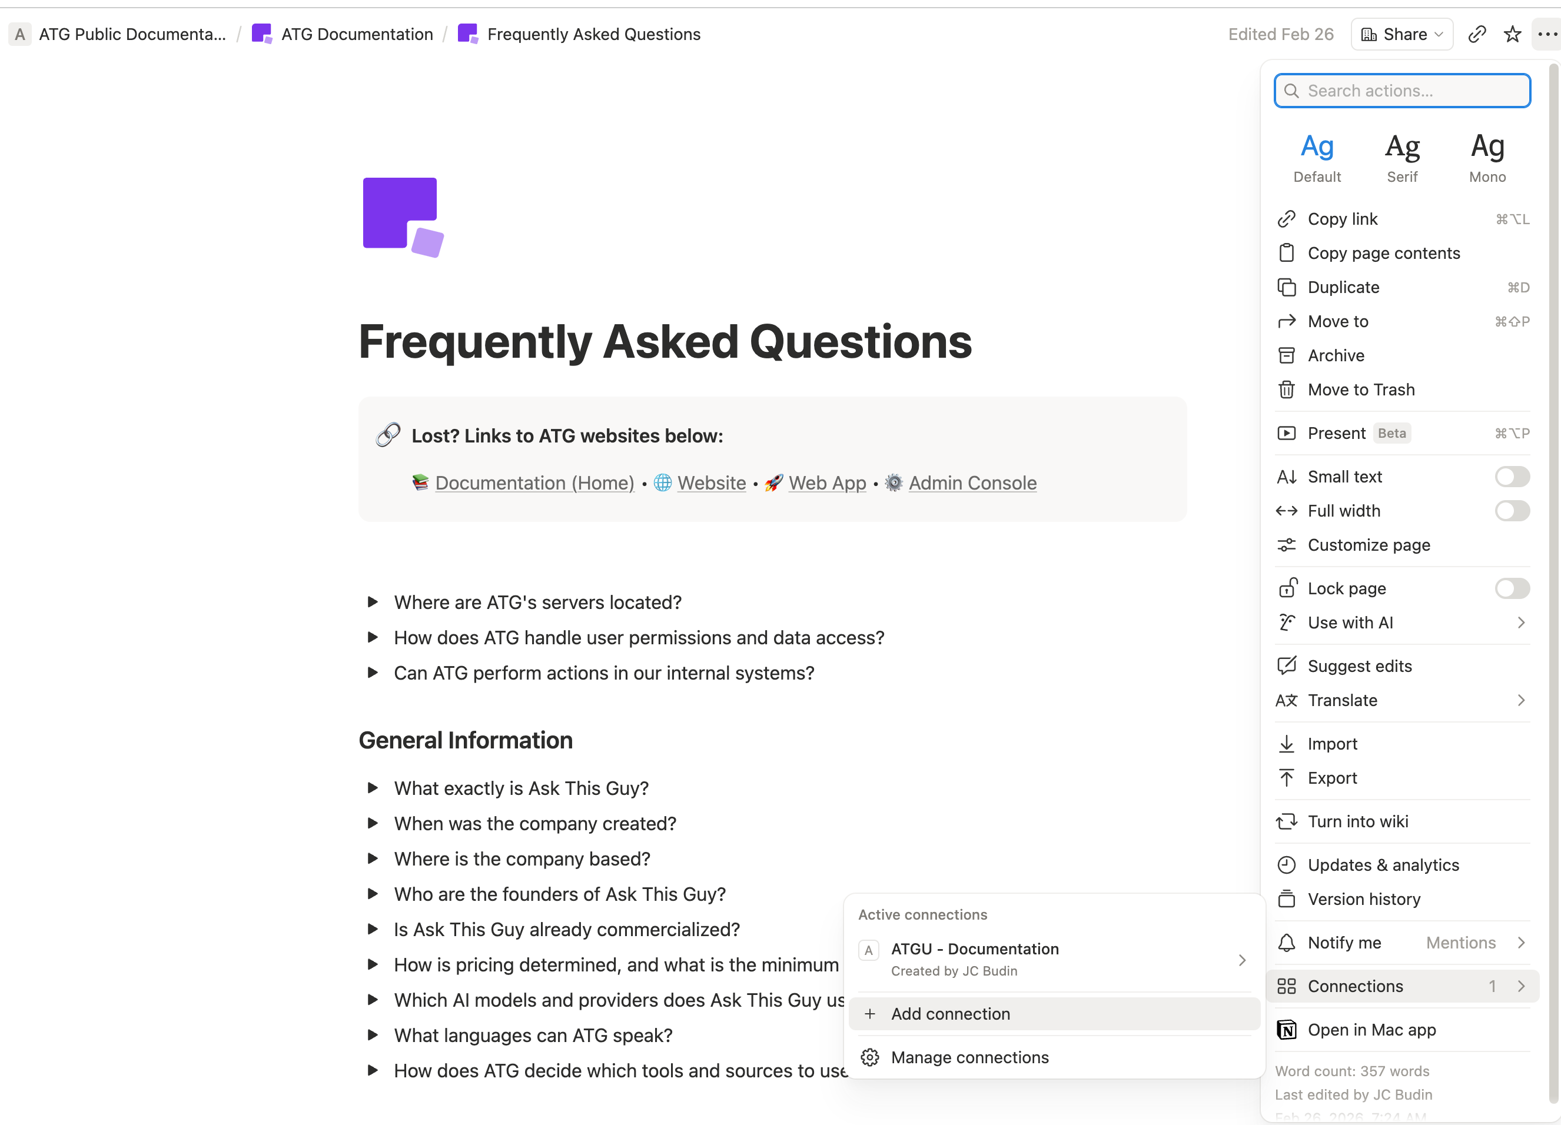1561x1125 pixels.
Task: Expand 'Who are the founders' toggle
Action: point(373,894)
